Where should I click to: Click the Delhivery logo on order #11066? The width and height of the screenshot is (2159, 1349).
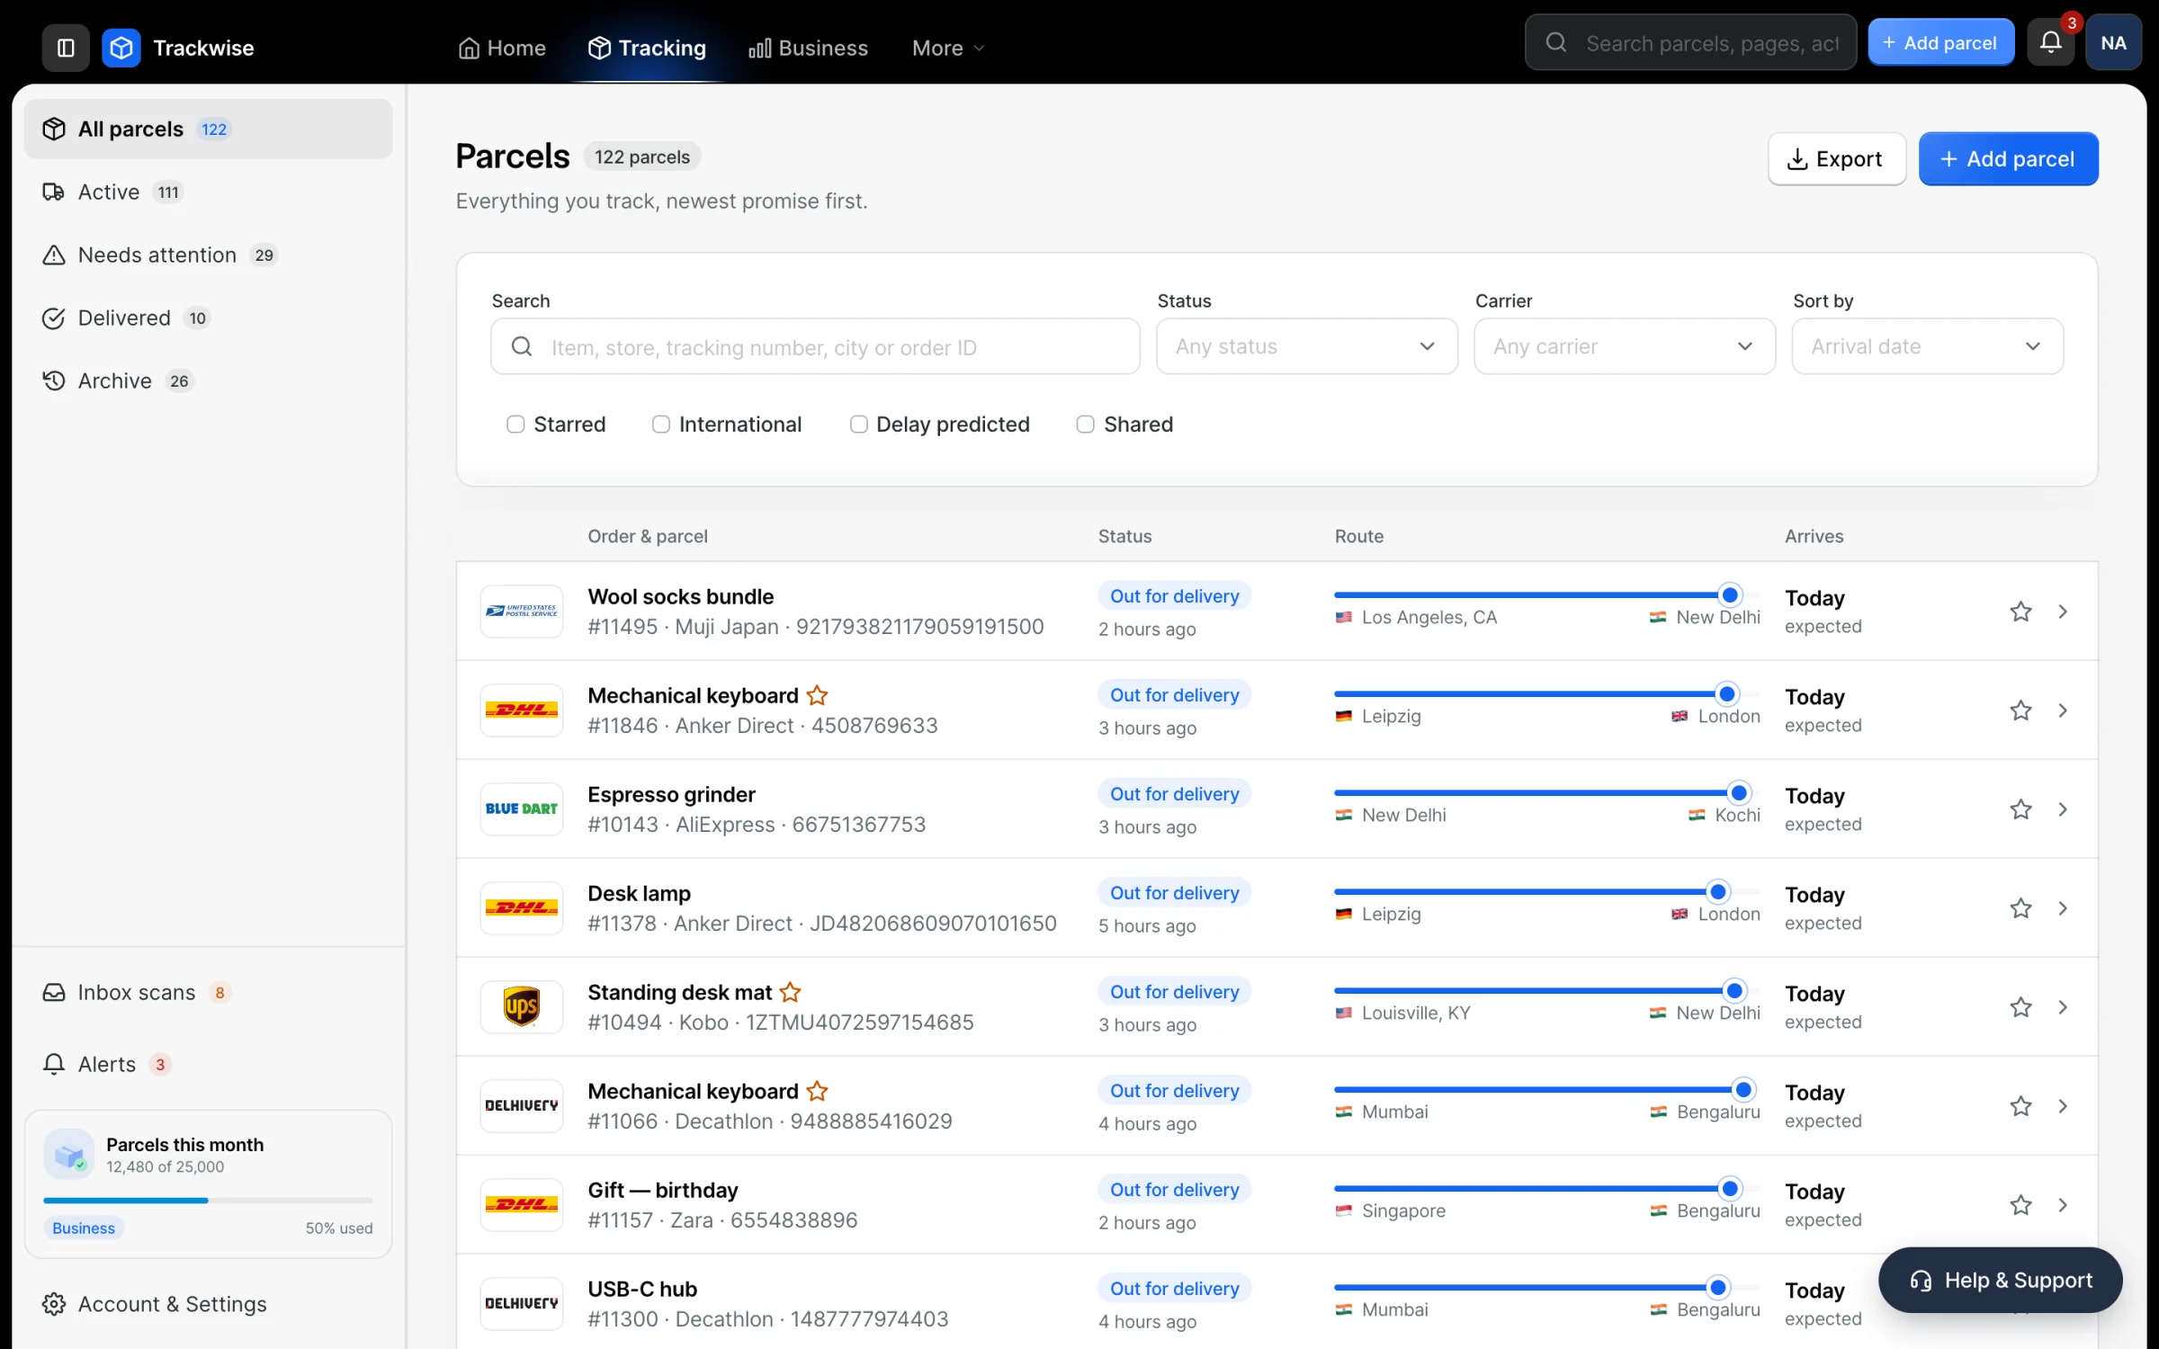click(522, 1106)
